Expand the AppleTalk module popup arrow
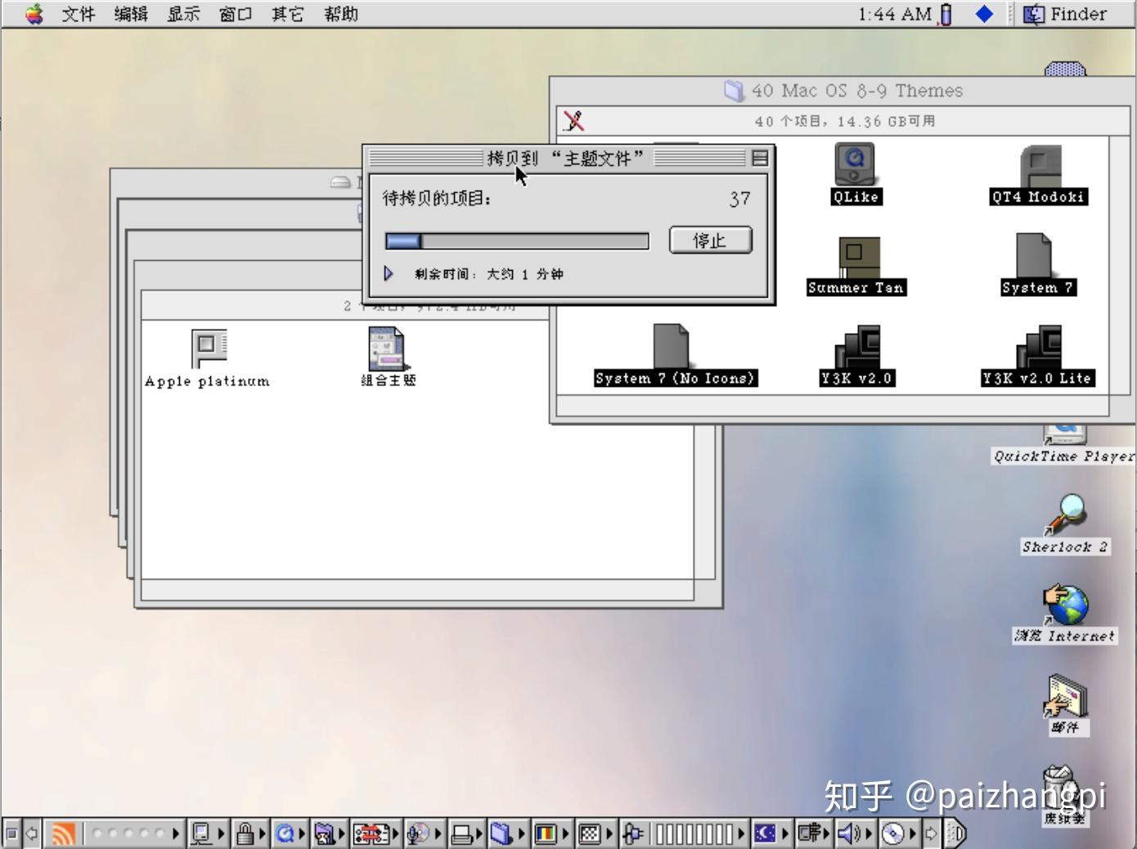 (222, 833)
